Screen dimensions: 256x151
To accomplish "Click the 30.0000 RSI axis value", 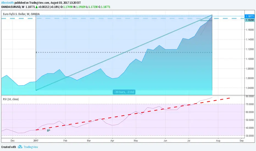I will [250, 136].
